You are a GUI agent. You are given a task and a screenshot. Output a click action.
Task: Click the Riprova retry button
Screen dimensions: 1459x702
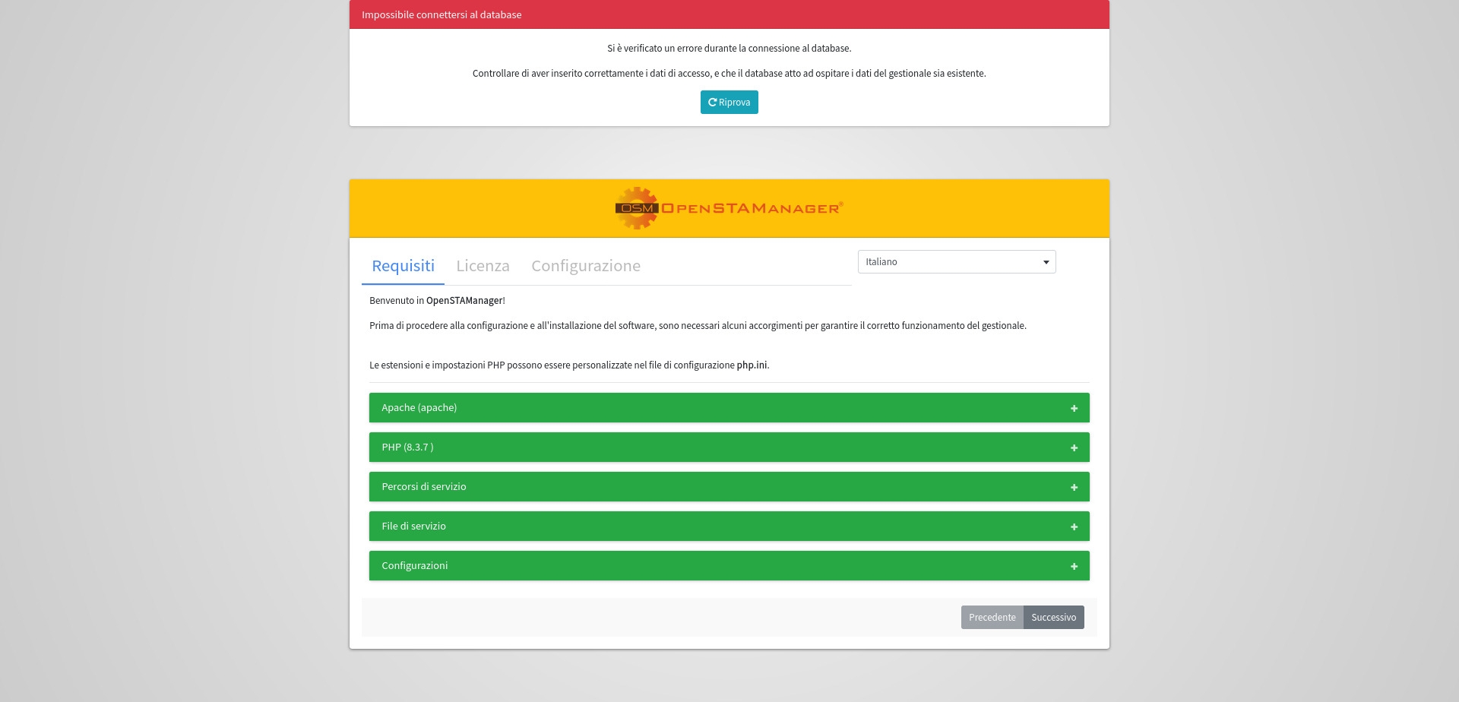click(729, 103)
